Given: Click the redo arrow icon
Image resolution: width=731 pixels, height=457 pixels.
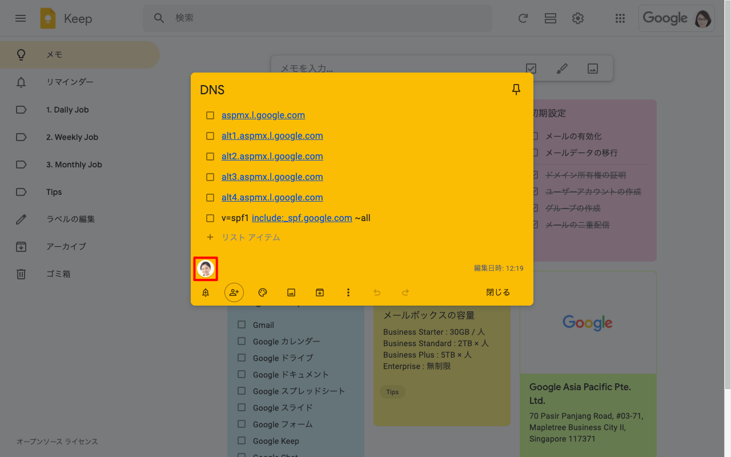Looking at the screenshot, I should click(x=405, y=292).
